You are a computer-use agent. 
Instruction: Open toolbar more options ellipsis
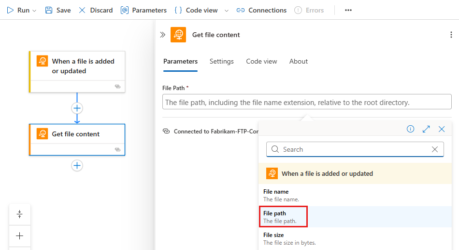(348, 10)
